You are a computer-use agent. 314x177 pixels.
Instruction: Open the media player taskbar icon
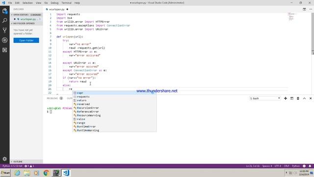pos(36,173)
